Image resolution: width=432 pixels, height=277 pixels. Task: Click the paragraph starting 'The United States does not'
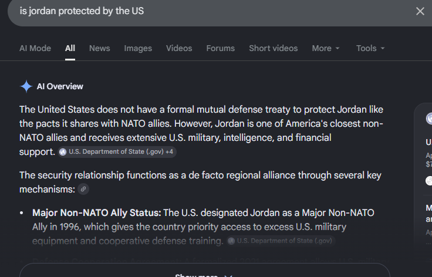click(x=201, y=130)
